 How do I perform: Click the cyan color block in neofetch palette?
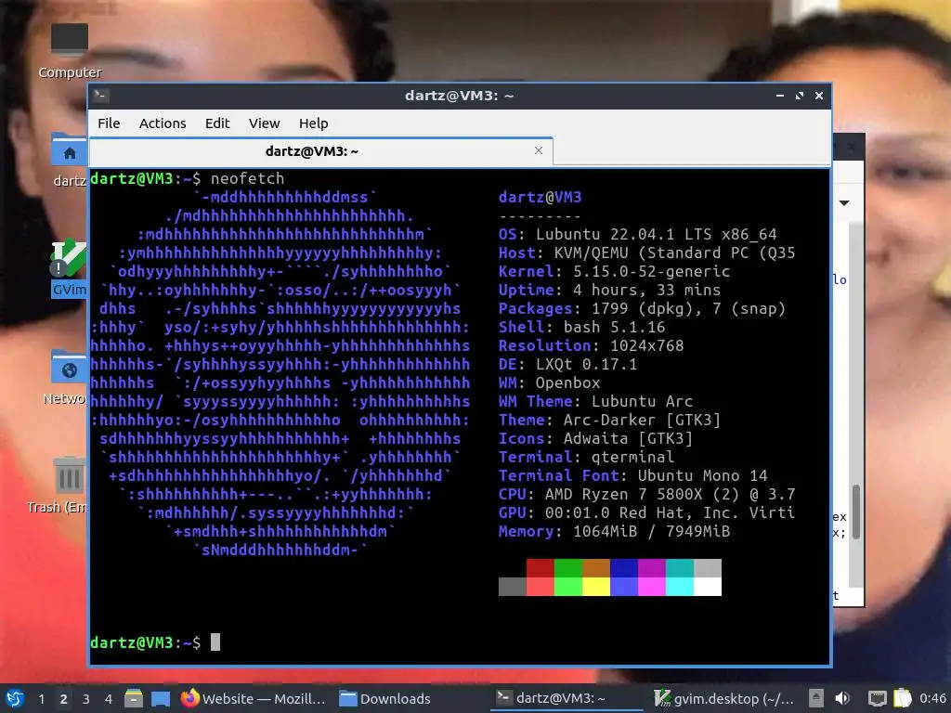pyautogui.click(x=679, y=587)
